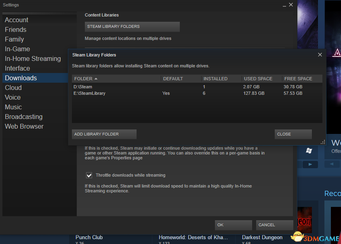Close Steam Library Folders with the X icon
Screen dimensions: 341x244
(320, 55)
